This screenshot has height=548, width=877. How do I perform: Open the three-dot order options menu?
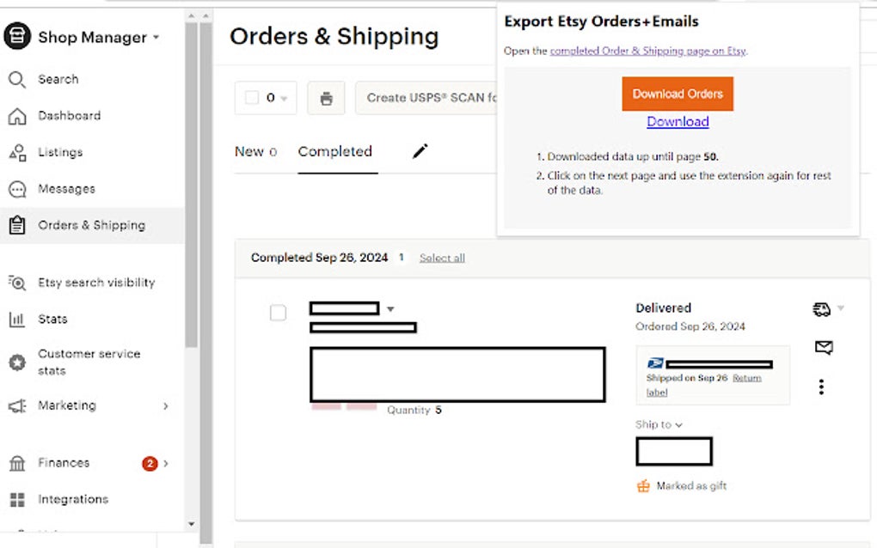pyautogui.click(x=822, y=387)
